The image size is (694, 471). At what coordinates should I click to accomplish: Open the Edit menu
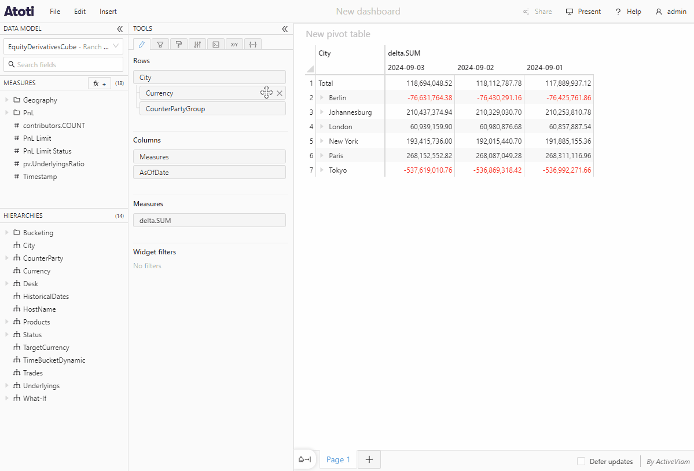[80, 12]
